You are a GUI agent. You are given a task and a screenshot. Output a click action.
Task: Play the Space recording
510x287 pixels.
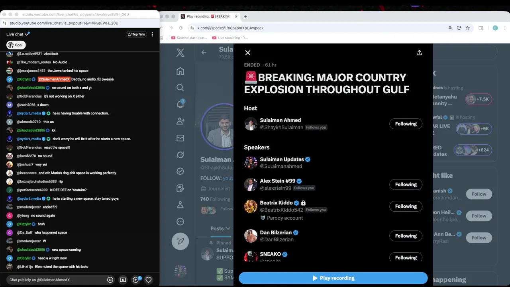coord(333,278)
